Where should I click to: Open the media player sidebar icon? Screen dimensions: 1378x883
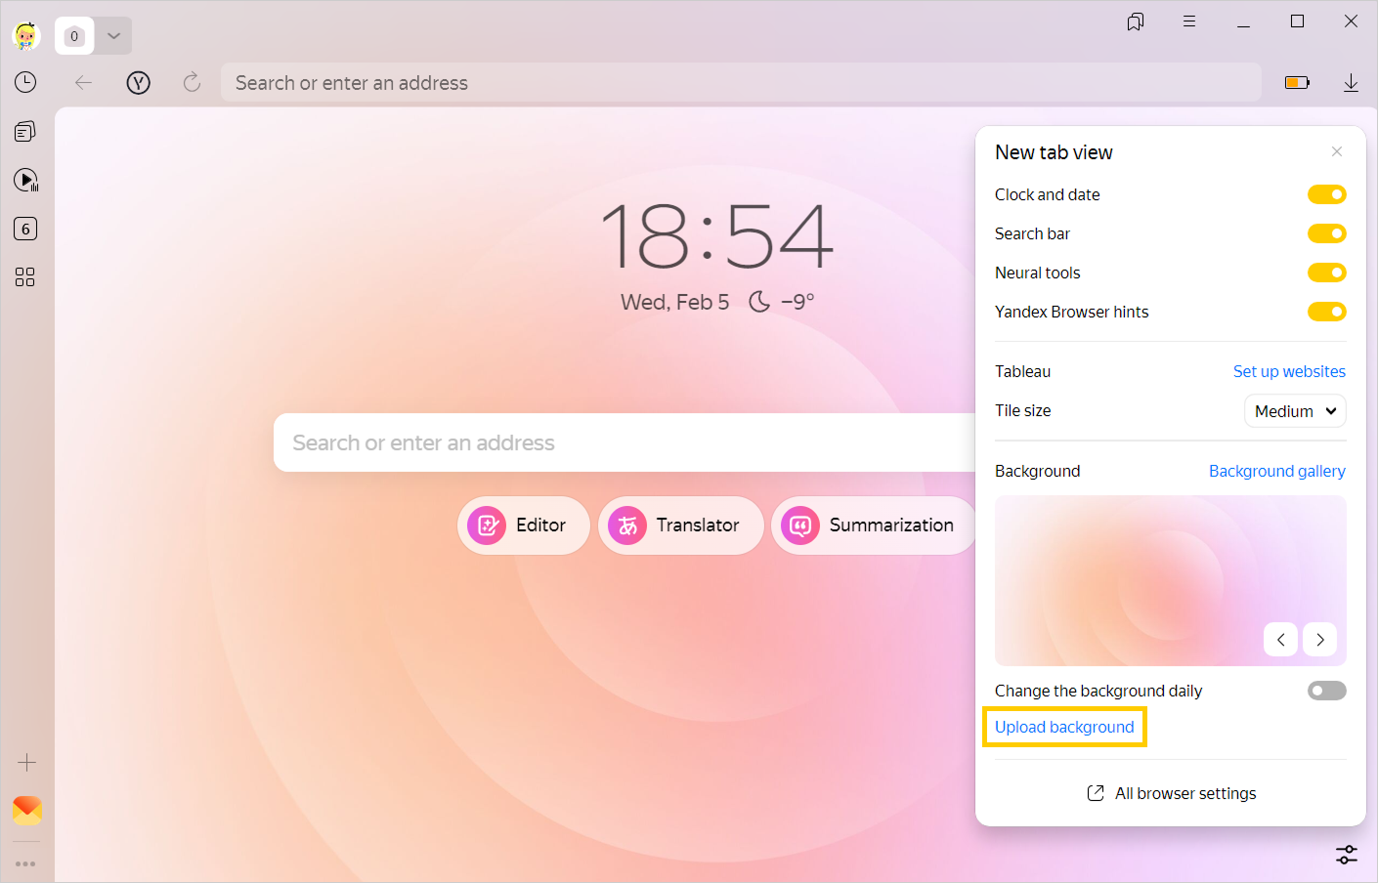coord(25,180)
